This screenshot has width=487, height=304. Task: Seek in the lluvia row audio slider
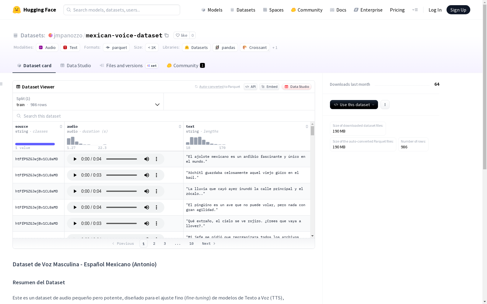pyautogui.click(x=121, y=191)
